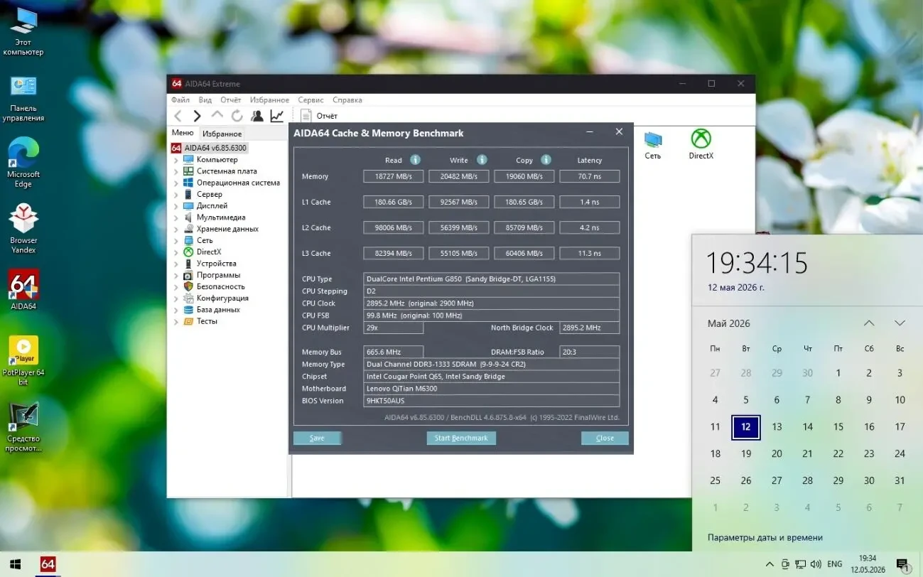Image resolution: width=923 pixels, height=577 pixels.
Task: Select the Конфигурация tree item
Action: pyautogui.click(x=222, y=298)
